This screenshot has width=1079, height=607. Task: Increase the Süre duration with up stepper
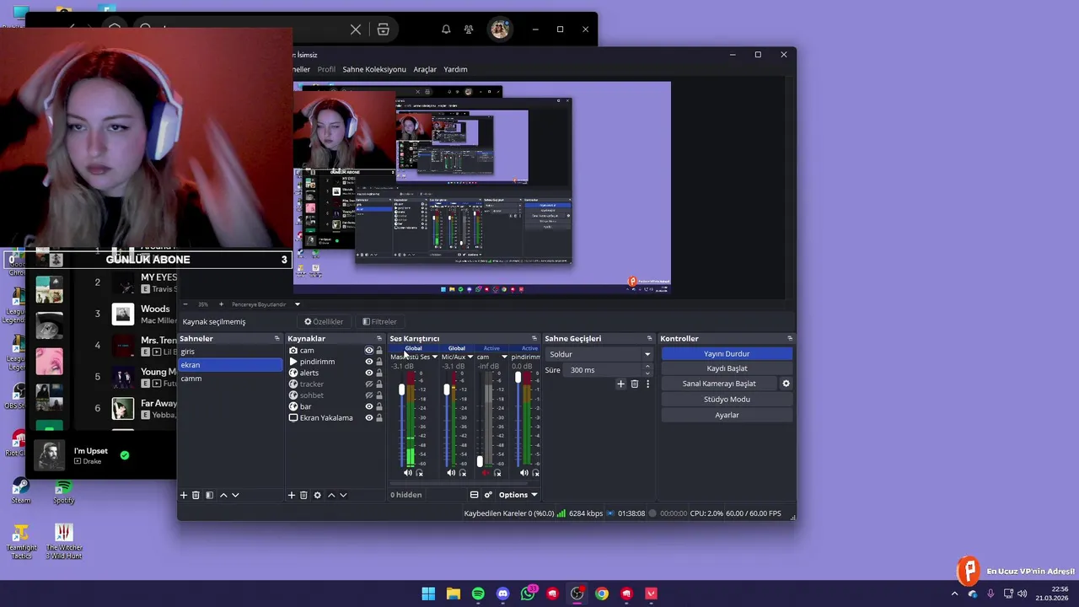[x=647, y=367]
